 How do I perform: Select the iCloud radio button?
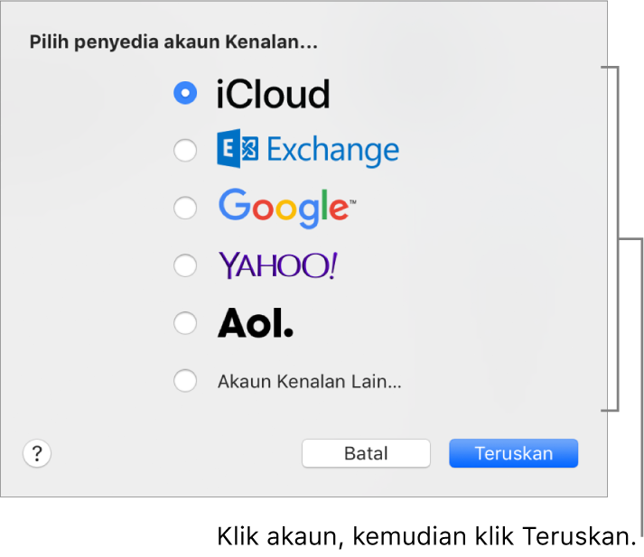point(185,93)
